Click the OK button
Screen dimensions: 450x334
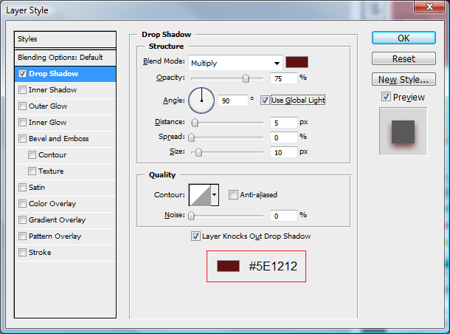coord(404,38)
